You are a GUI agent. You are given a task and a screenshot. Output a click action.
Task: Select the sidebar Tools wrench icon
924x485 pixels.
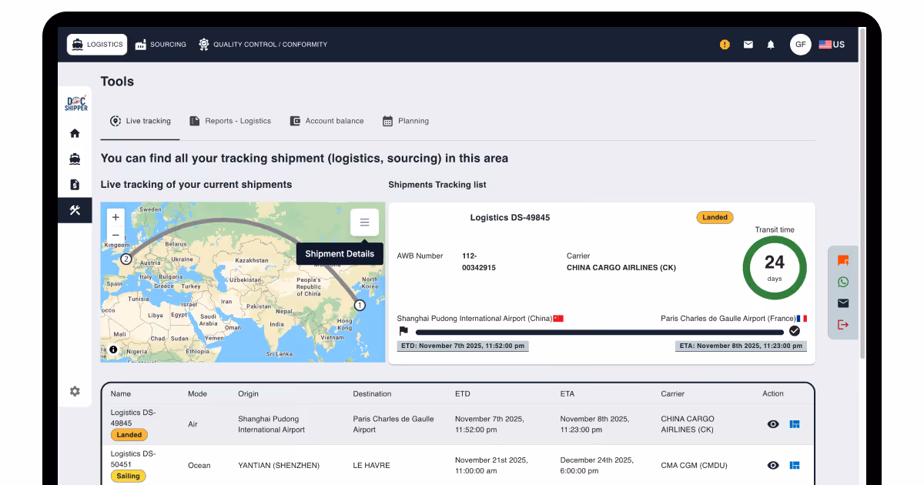[x=75, y=210]
